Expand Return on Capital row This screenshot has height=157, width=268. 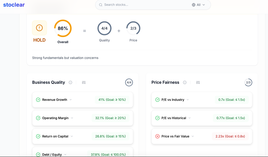tap(83, 136)
